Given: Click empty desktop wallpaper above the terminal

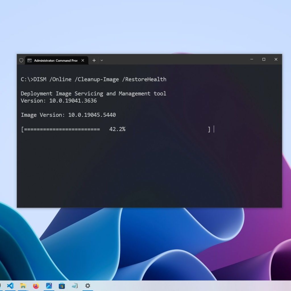Looking at the screenshot, I should pyautogui.click(x=142, y=26).
